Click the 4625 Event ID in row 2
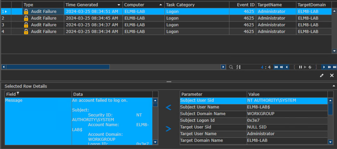Image resolution: width=337 pixels, height=149 pixels. tap(242, 18)
